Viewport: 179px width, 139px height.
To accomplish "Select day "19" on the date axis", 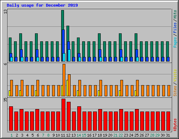I will click(x=105, y=135).
